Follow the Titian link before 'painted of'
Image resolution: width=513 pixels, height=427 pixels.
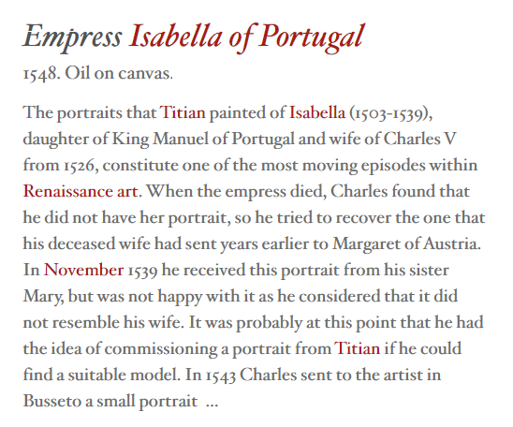click(183, 112)
